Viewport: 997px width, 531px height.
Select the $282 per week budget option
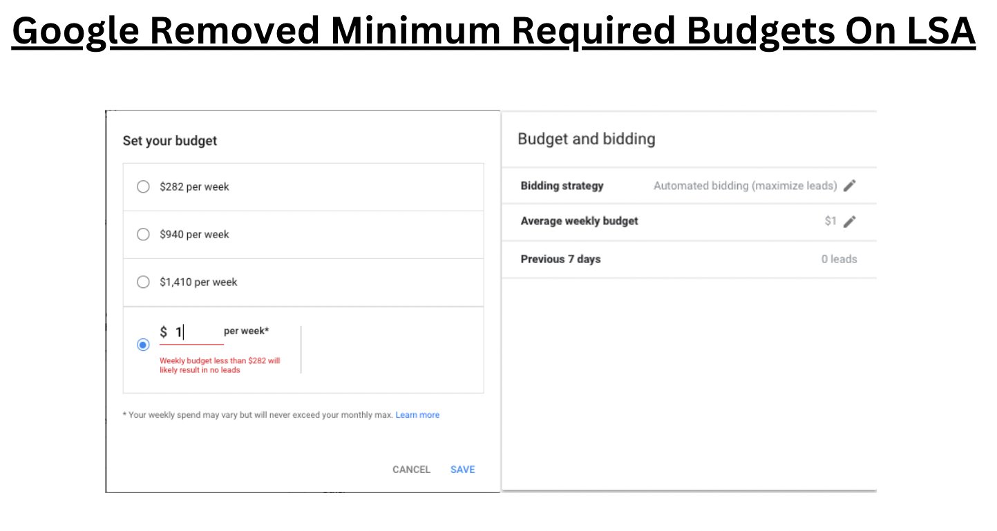[x=143, y=186]
